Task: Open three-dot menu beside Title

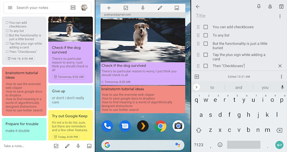Action: [x=280, y=16]
